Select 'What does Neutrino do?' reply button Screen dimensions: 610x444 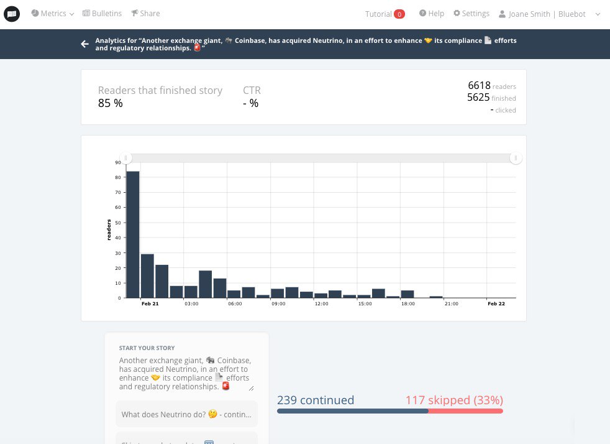coord(187,414)
